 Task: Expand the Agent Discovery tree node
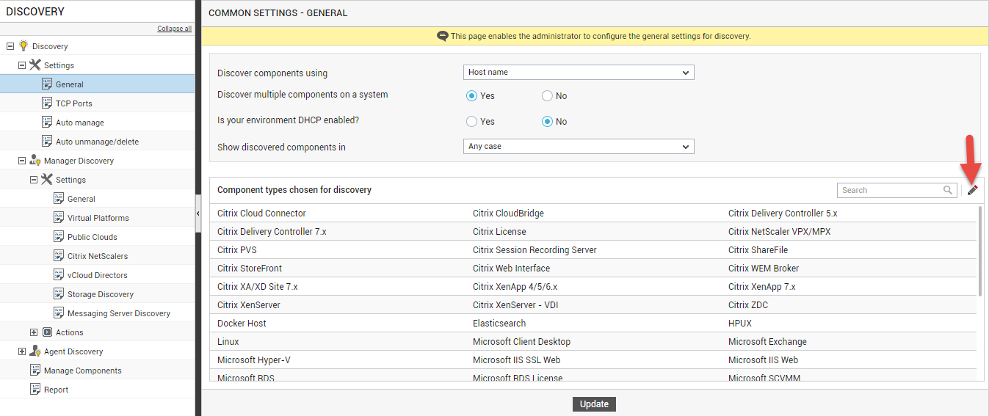[22, 351]
